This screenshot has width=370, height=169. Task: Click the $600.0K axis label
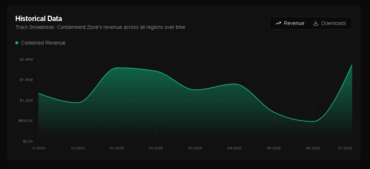26,121
